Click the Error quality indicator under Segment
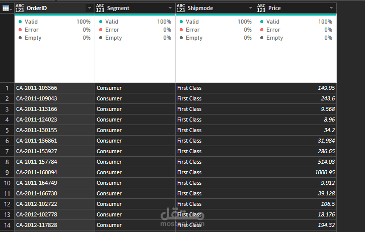The image size is (365, 232). (112, 30)
